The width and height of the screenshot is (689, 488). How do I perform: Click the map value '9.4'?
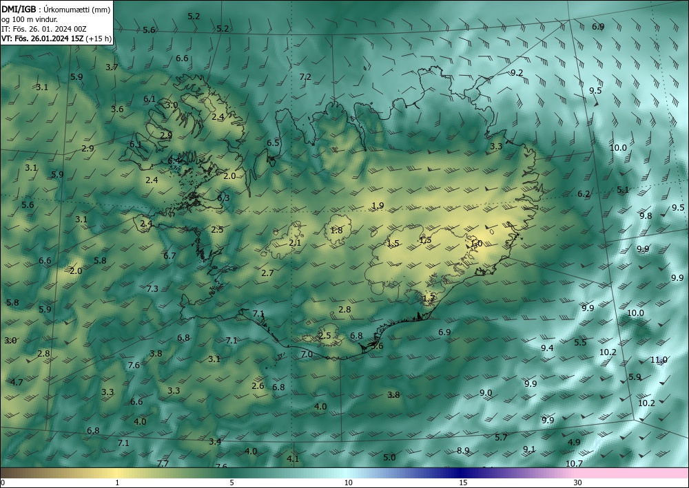coord(547,348)
